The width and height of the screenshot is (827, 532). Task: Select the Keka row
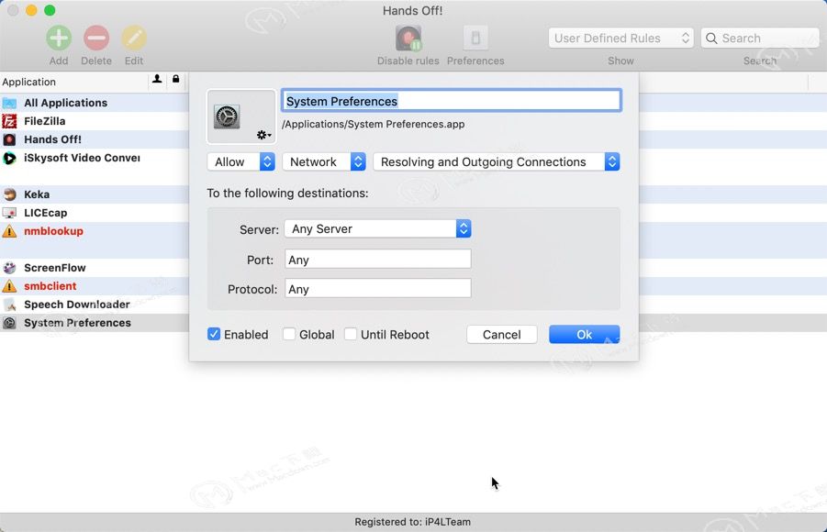click(95, 194)
